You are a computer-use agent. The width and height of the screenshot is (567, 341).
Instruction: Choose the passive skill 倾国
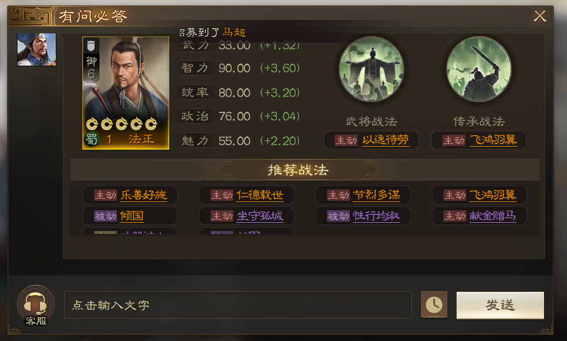(132, 216)
